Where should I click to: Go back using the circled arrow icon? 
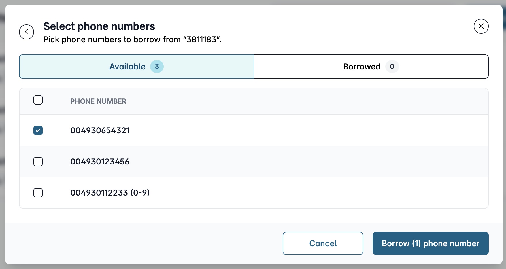(27, 32)
